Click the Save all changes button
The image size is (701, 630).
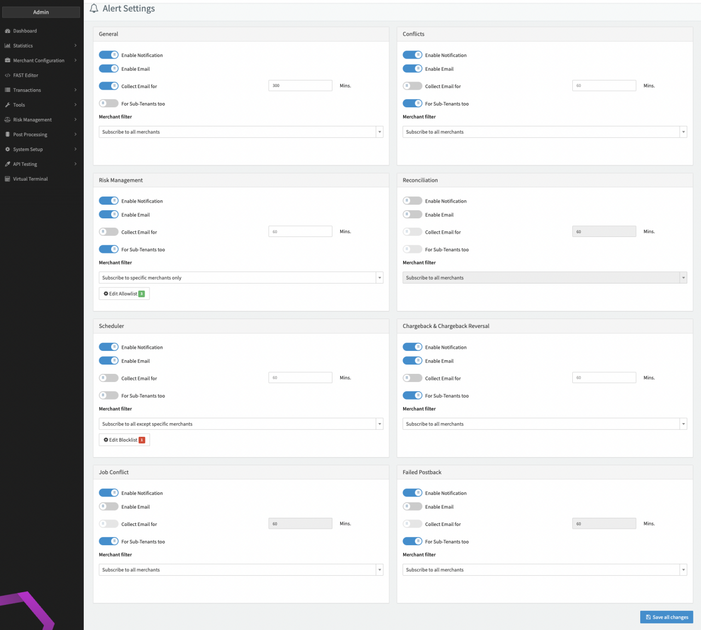[666, 617]
